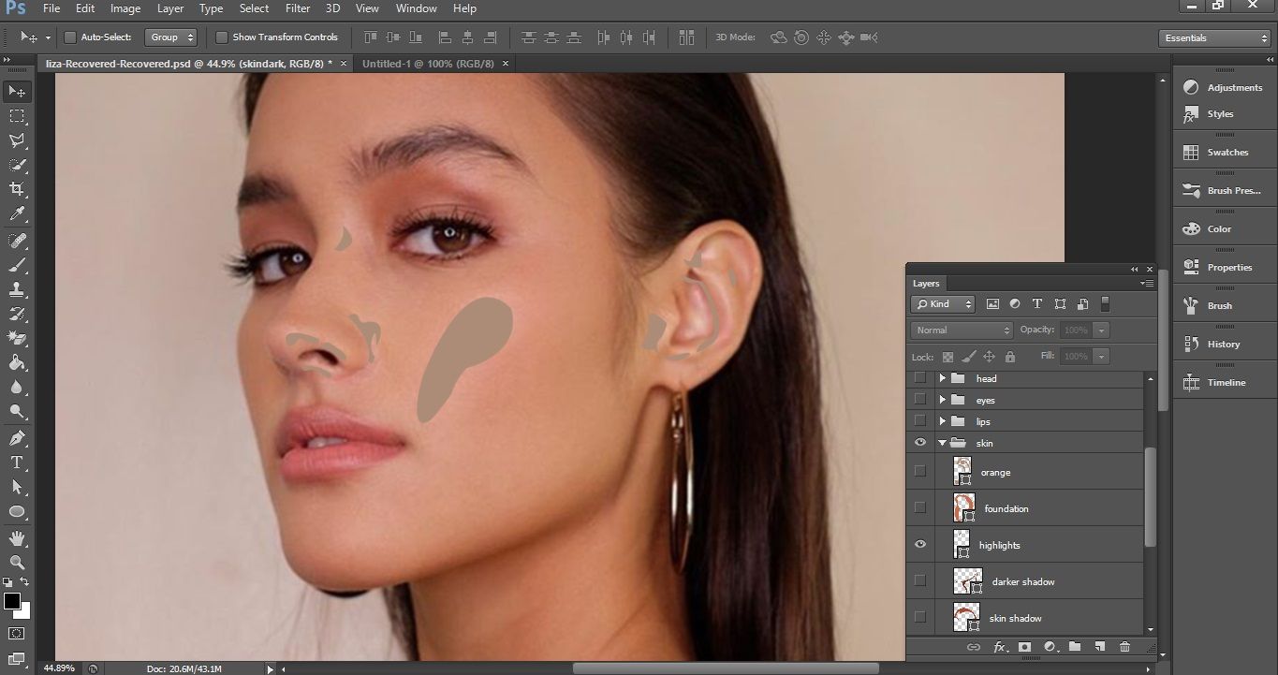Click the black foreground color swatch

click(11, 601)
